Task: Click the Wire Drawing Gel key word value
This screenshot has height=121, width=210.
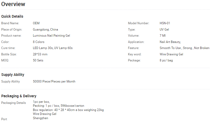Action: pos(171,54)
